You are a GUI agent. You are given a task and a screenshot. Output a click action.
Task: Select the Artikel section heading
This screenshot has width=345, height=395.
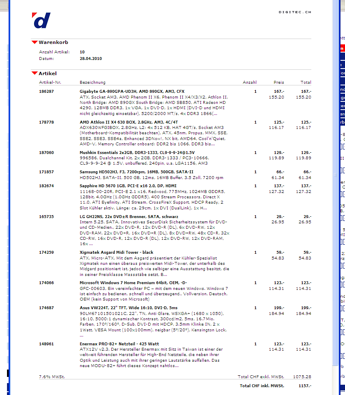[x=48, y=73]
